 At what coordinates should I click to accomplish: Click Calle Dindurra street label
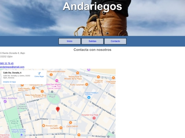[41, 120]
